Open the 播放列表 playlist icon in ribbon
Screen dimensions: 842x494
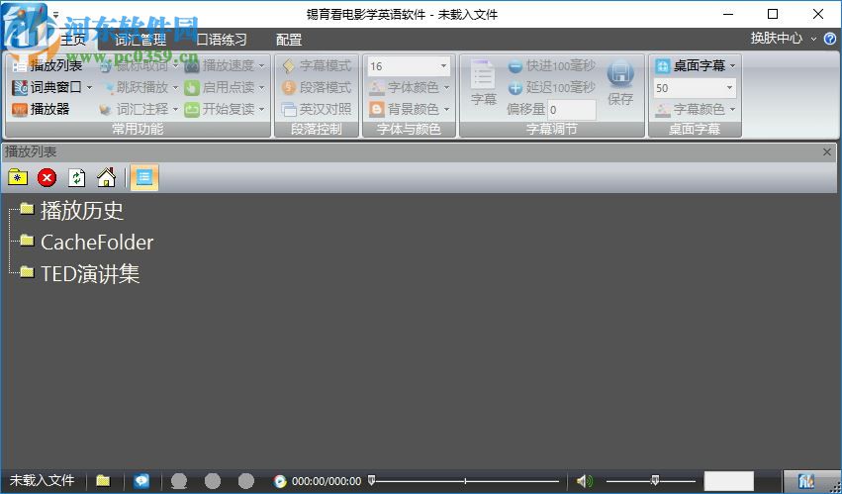tap(20, 66)
